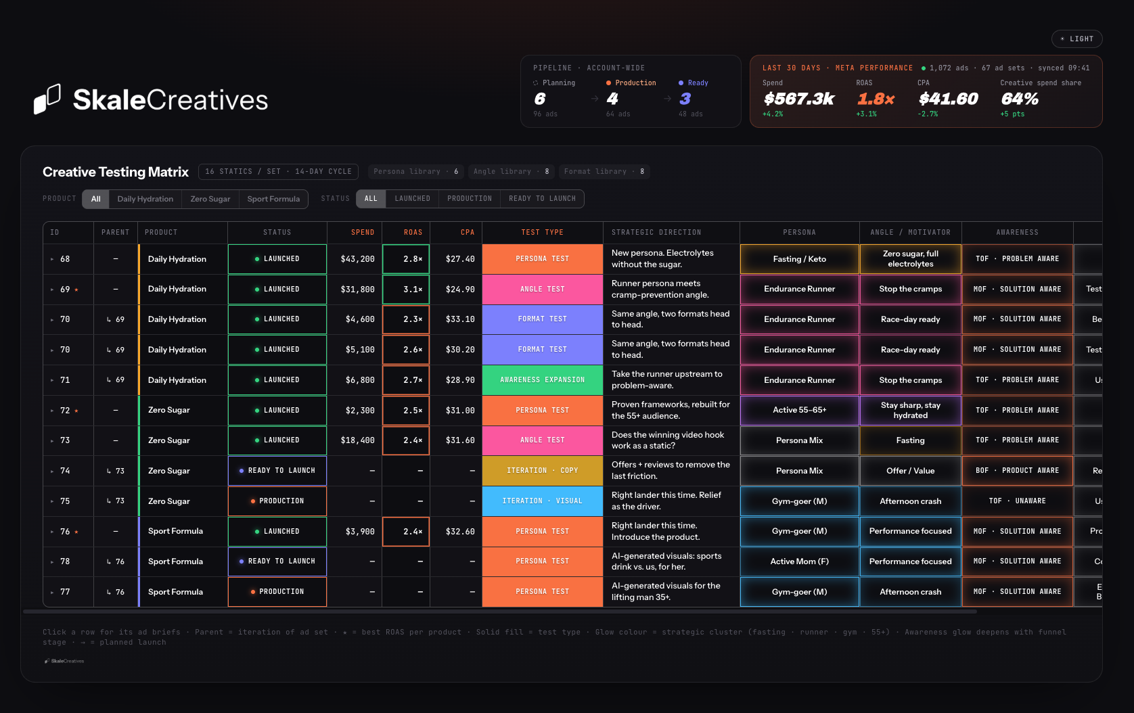Open the Persona library chip
Image resolution: width=1134 pixels, height=713 pixels.
click(x=416, y=172)
